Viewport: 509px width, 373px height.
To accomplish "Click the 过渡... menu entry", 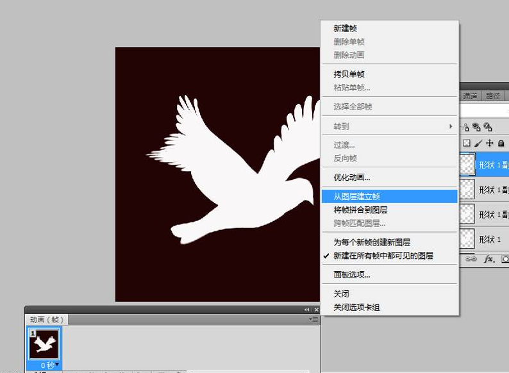I will [389, 145].
